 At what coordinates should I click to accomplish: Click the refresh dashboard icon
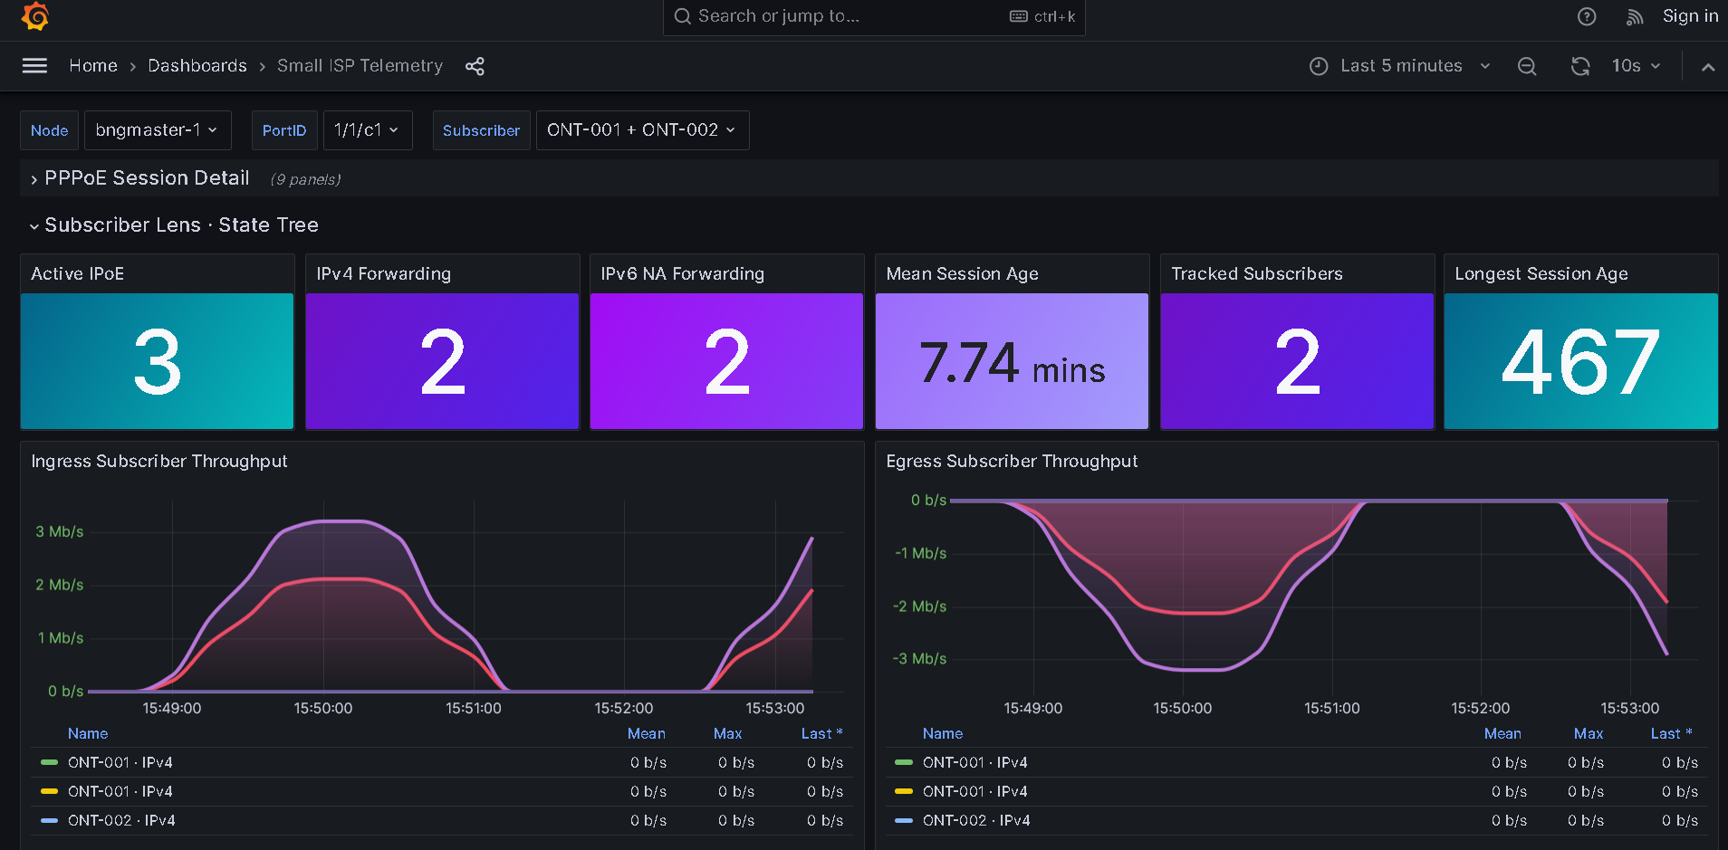[x=1580, y=66]
